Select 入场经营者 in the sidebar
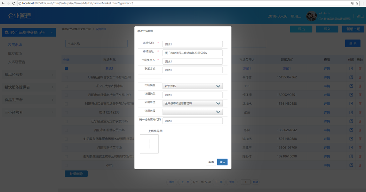The width and height of the screenshot is (366, 192). pos(17,62)
